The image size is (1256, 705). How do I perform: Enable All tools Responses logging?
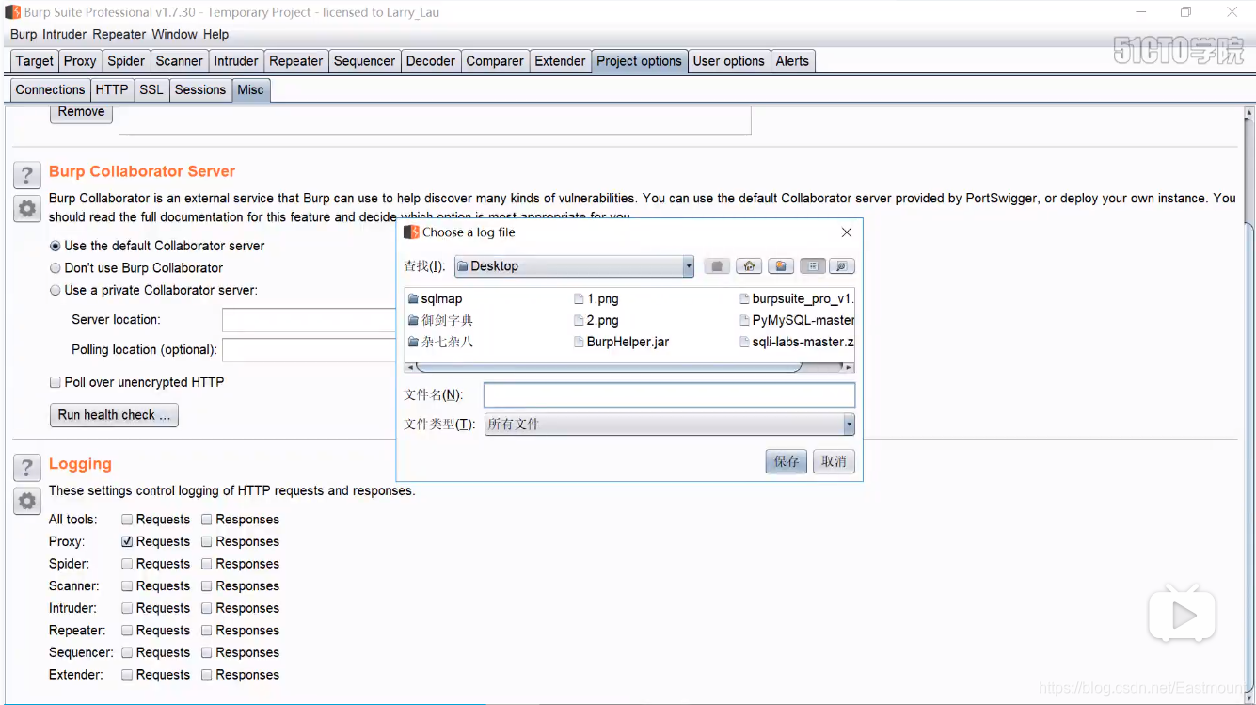(206, 520)
